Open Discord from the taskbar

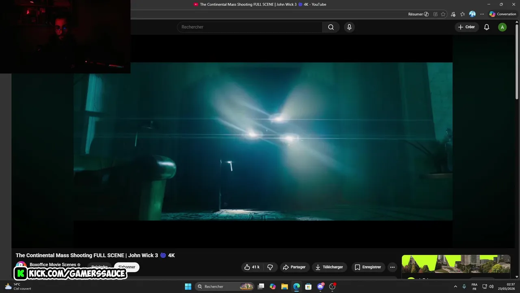tap(321, 286)
